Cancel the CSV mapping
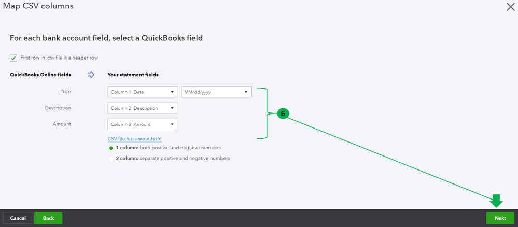This screenshot has height=227, width=518. click(18, 218)
